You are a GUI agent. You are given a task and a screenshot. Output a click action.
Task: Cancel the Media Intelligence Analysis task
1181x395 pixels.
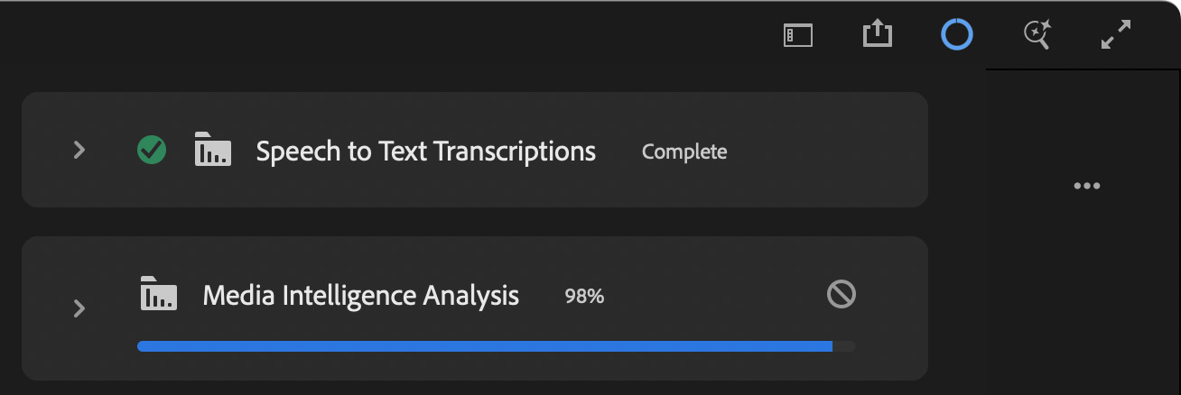click(x=842, y=294)
